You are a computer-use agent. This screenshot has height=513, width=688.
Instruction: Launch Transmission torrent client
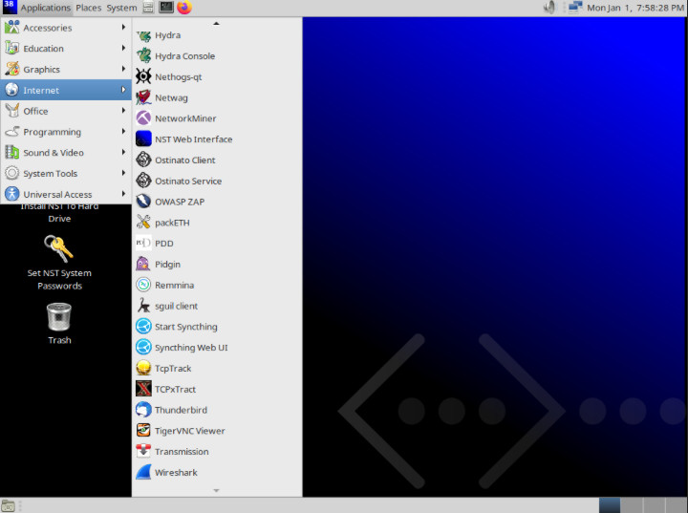[x=217, y=452]
